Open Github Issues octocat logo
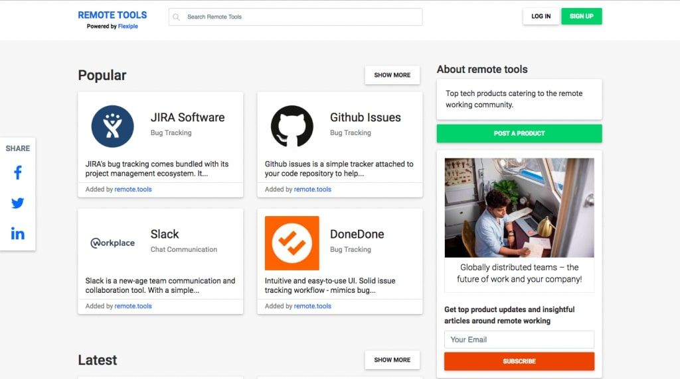Viewport: 680px width, 379px height. (x=292, y=127)
